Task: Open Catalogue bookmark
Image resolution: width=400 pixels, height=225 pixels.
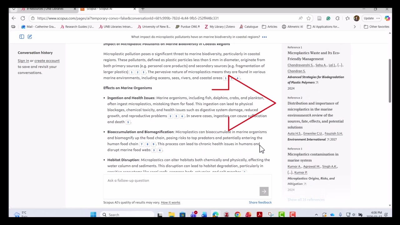Action: (249, 27)
